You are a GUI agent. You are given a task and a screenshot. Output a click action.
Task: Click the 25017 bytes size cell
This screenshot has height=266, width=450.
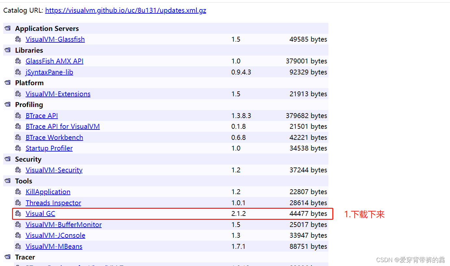(x=308, y=225)
